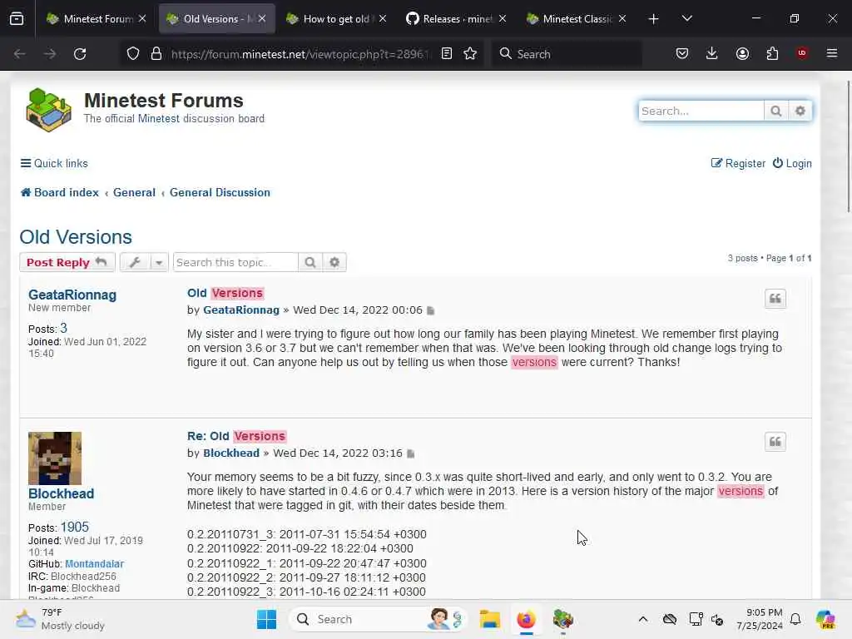This screenshot has width=852, height=639.
Task: Open File Explorer from taskbar
Action: tap(489, 619)
